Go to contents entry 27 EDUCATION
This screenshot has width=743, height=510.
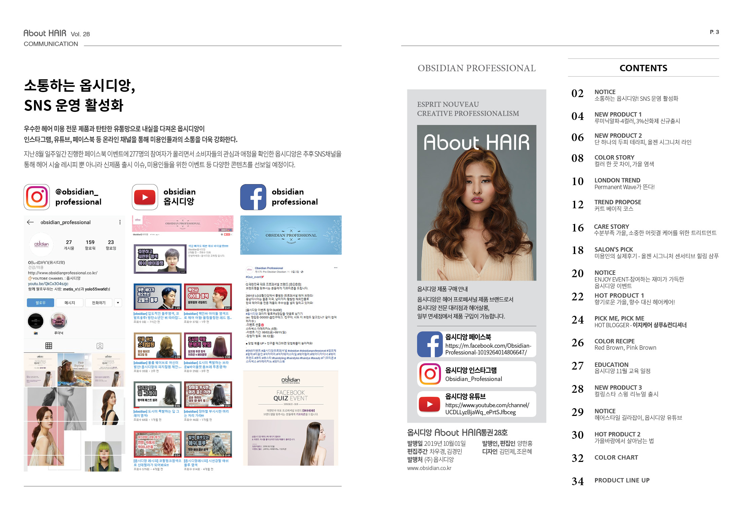[x=611, y=367]
